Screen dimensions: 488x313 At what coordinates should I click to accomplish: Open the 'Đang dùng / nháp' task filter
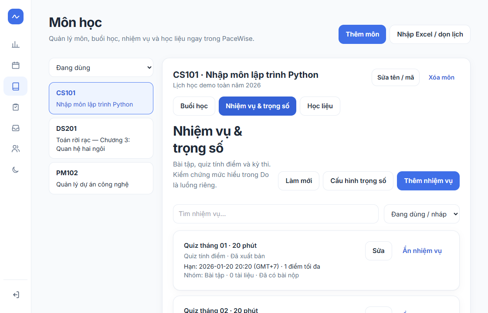coord(422,214)
